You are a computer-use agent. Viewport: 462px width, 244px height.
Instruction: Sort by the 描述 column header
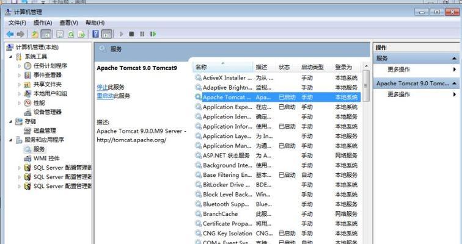(265, 67)
